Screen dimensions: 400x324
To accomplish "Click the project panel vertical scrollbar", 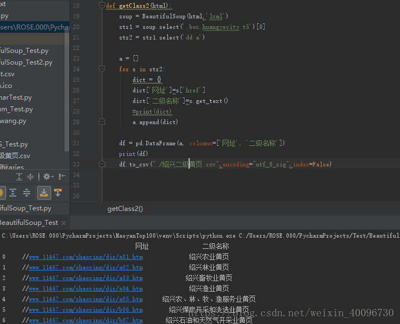I will tap(67, 90).
